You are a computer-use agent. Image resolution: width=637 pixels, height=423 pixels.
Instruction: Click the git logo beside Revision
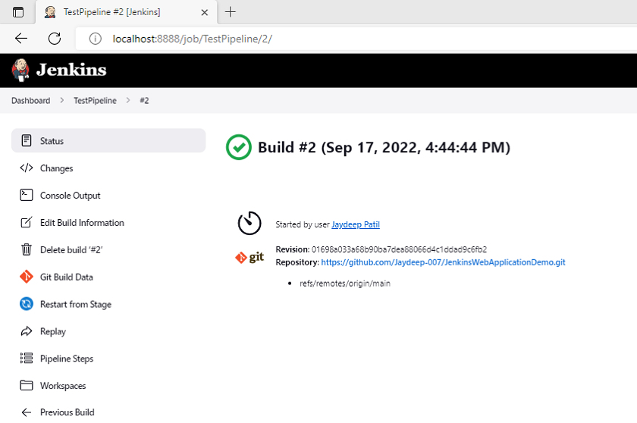click(249, 257)
